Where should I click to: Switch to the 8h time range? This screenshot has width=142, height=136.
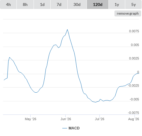coord(25,4)
